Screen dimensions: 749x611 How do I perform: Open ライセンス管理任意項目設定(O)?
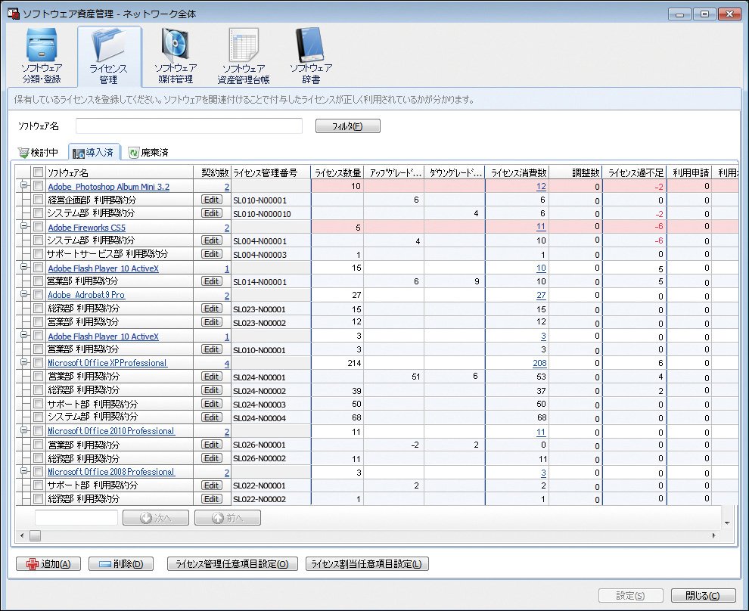[x=232, y=564]
